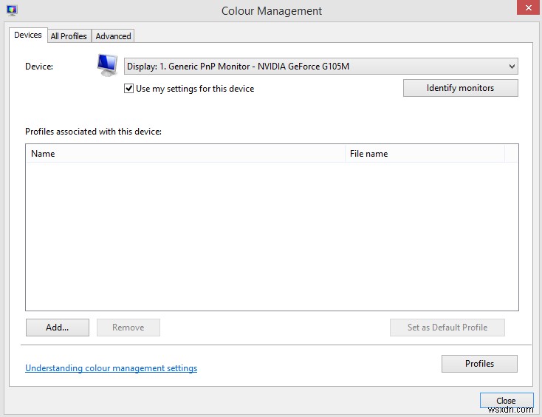Expand the Device display dropdown
This screenshot has width=542, height=417.
(321, 67)
